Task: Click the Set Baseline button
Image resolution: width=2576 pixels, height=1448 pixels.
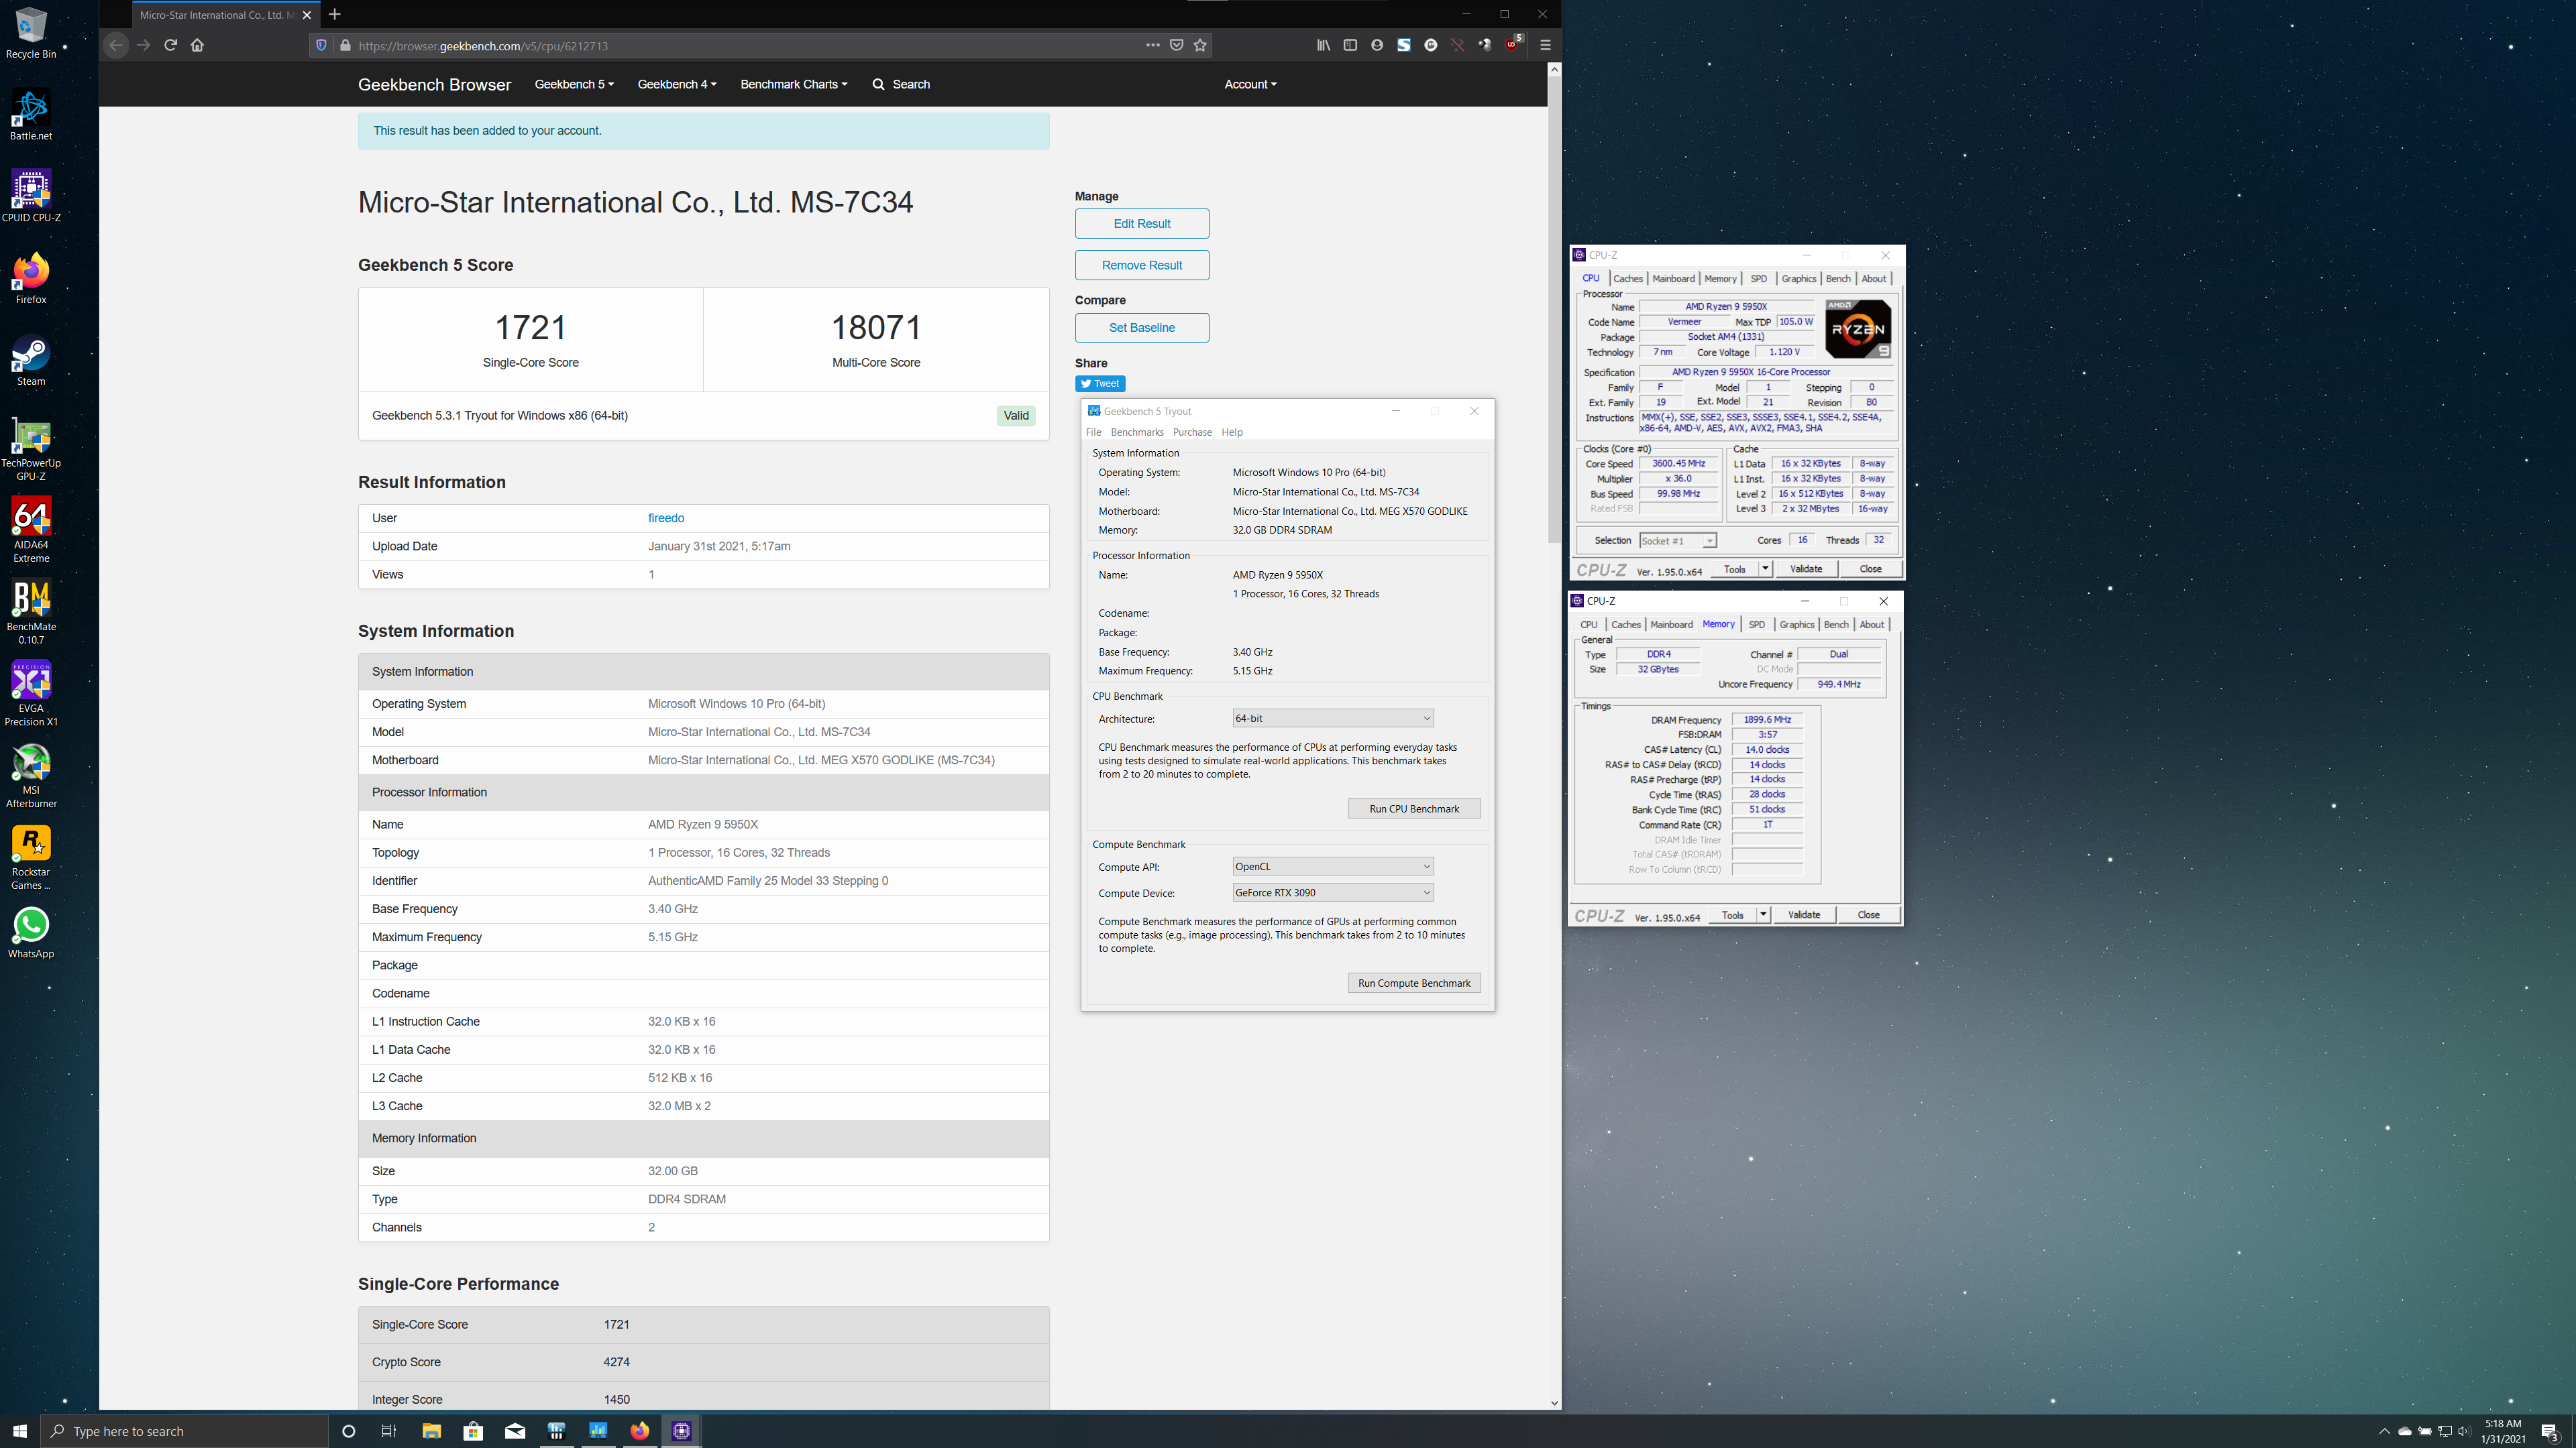Action: 1142,328
